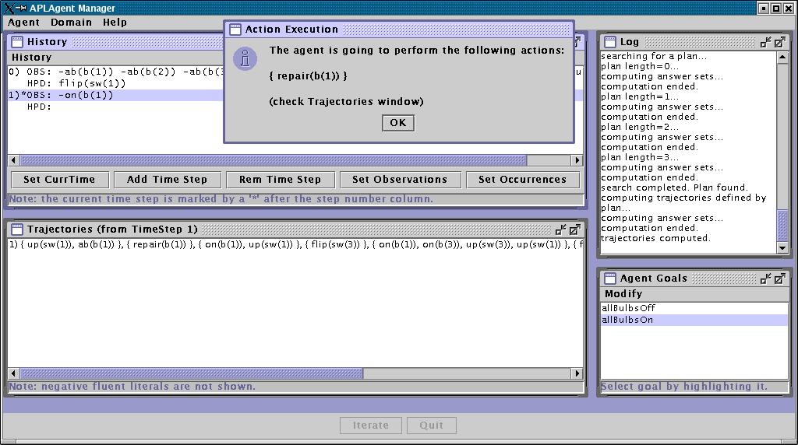Click the Action Execution dialog window icon
This screenshot has width=798, height=445.
point(235,30)
